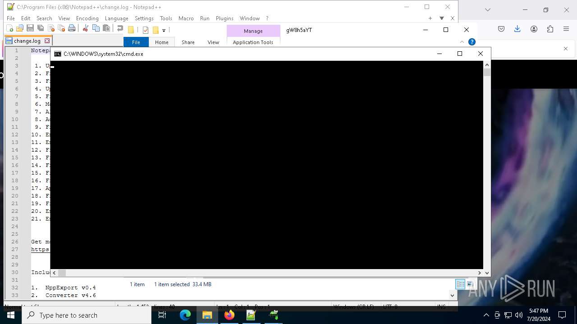The height and width of the screenshot is (324, 577).
Task: Click Explorer quick access folder icon
Action: (x=131, y=30)
